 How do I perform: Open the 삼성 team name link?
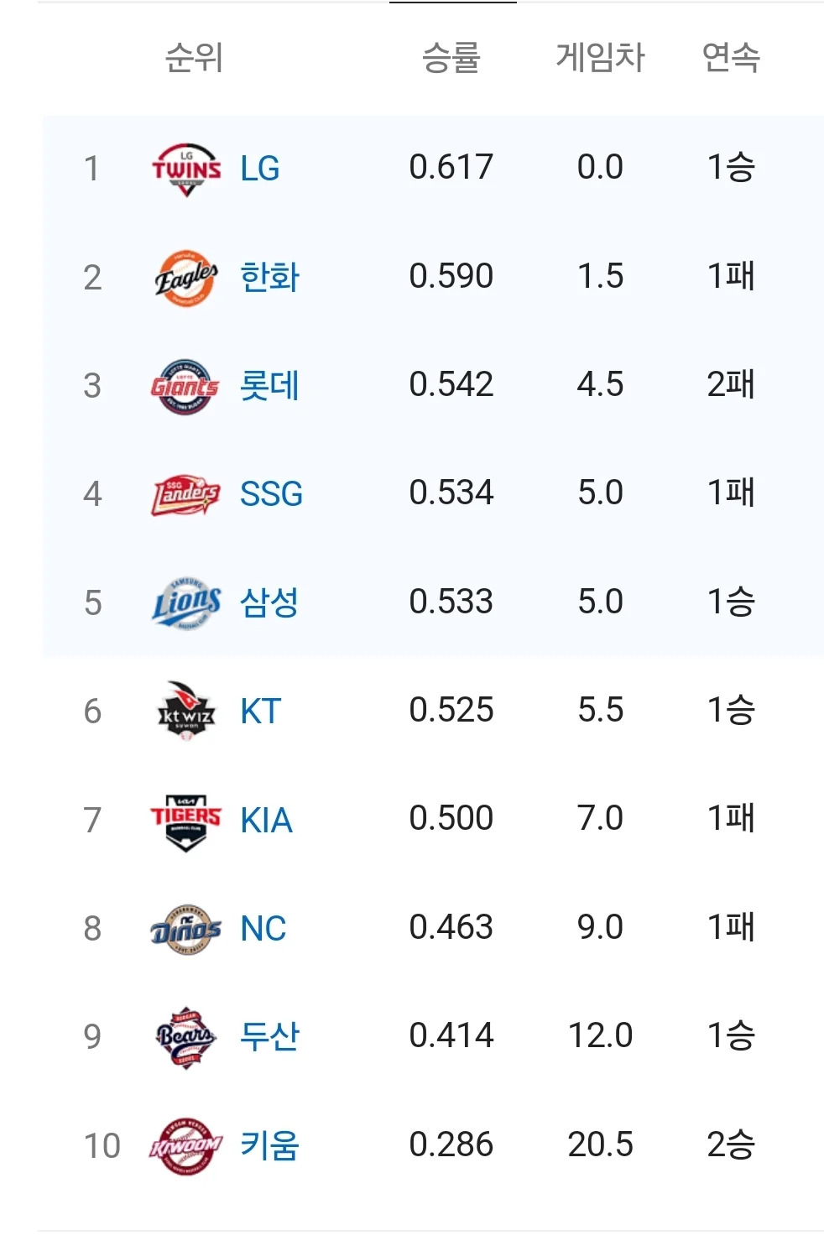[269, 602]
